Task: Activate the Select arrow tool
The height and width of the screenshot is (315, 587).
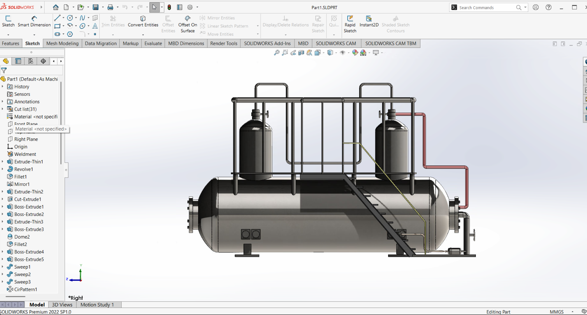Action: 154,7
